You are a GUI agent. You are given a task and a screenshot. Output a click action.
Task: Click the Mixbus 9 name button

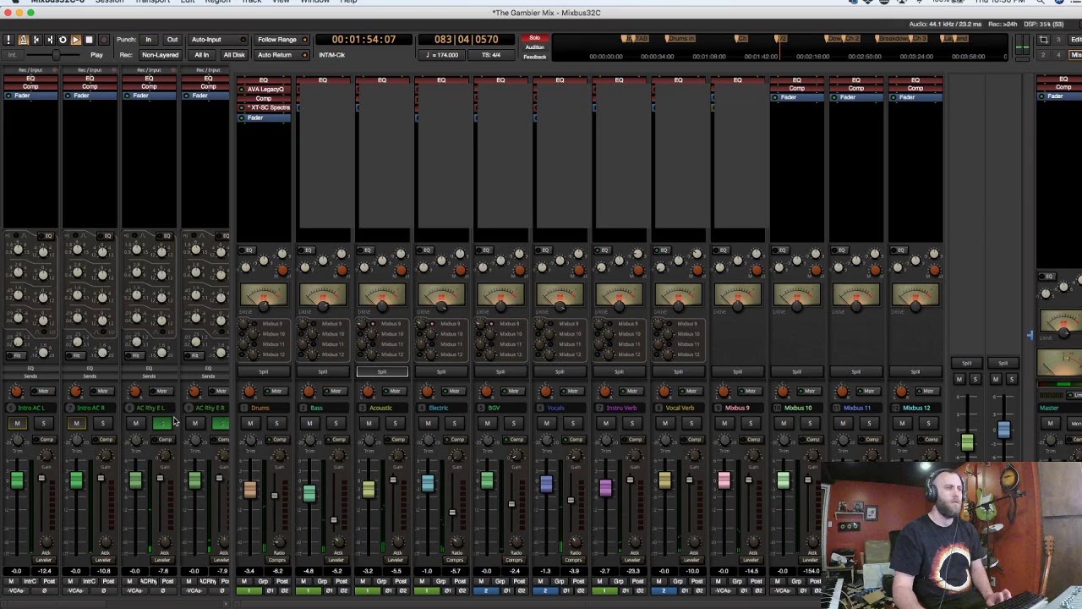click(x=737, y=409)
